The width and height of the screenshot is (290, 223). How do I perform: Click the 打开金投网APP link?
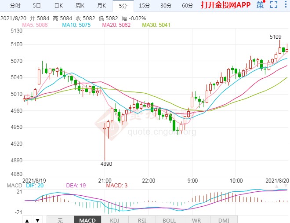pos(225,6)
